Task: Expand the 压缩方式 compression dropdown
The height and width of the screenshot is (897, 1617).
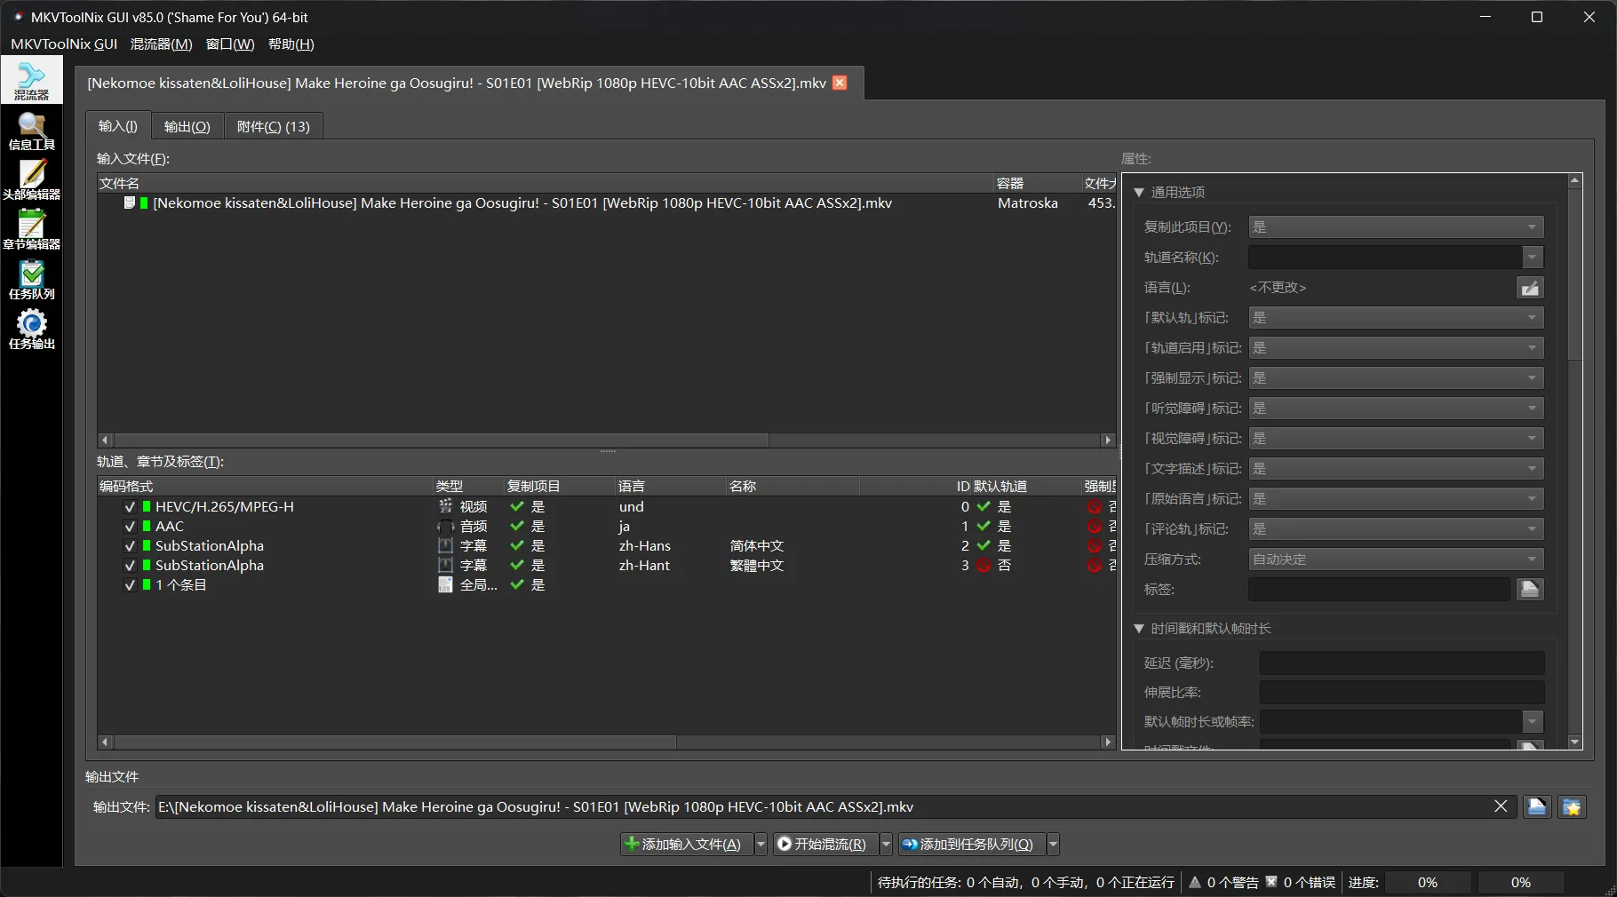Action: (1395, 560)
